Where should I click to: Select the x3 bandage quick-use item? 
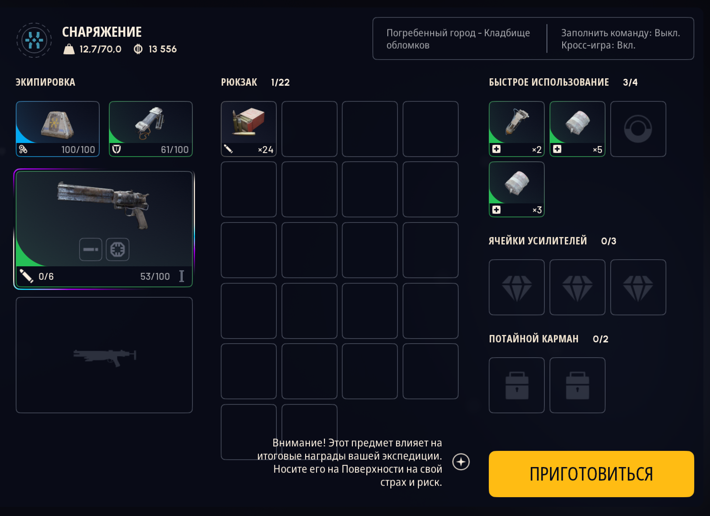[517, 189]
